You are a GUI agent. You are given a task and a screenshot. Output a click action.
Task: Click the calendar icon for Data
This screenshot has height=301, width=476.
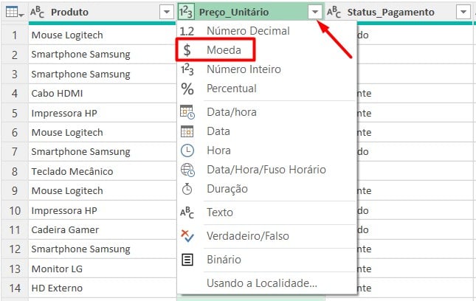click(187, 131)
